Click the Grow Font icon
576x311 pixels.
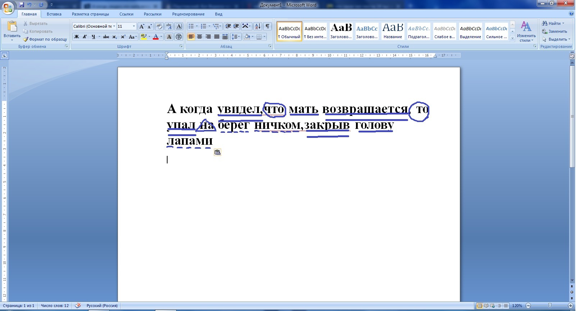coord(142,26)
